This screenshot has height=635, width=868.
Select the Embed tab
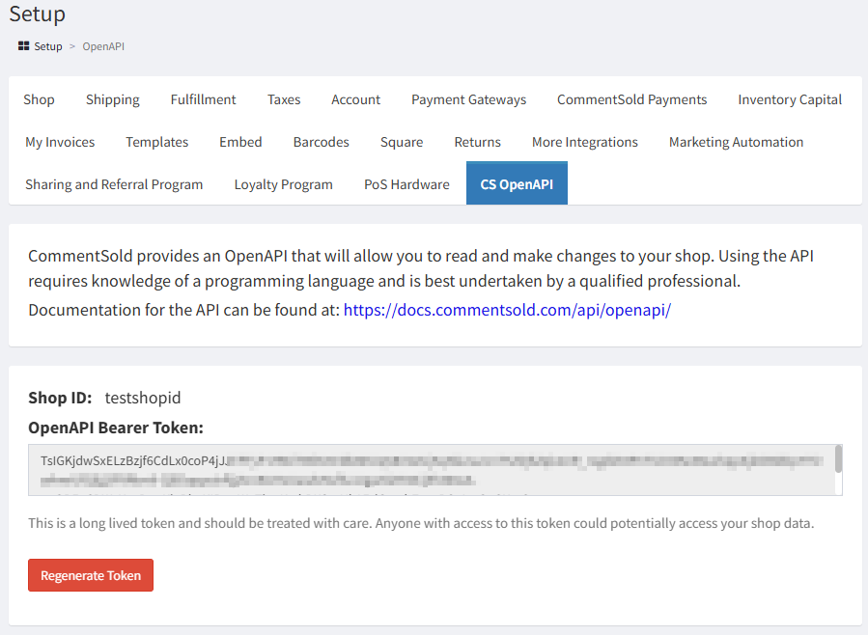click(x=240, y=142)
